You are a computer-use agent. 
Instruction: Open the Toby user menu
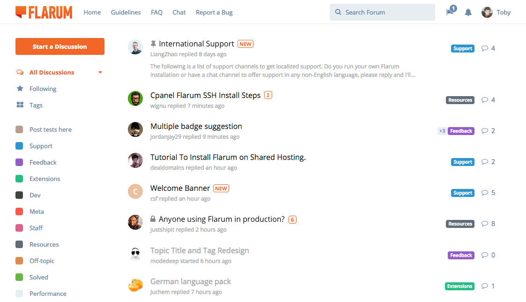[x=496, y=13]
